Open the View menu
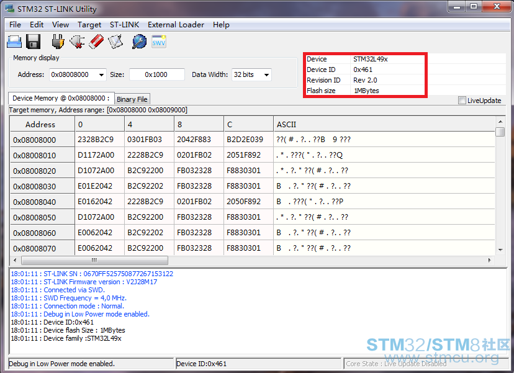This screenshot has width=514, height=373. pyautogui.click(x=60, y=25)
